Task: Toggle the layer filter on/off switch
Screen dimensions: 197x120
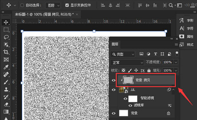Action: tap(177, 54)
